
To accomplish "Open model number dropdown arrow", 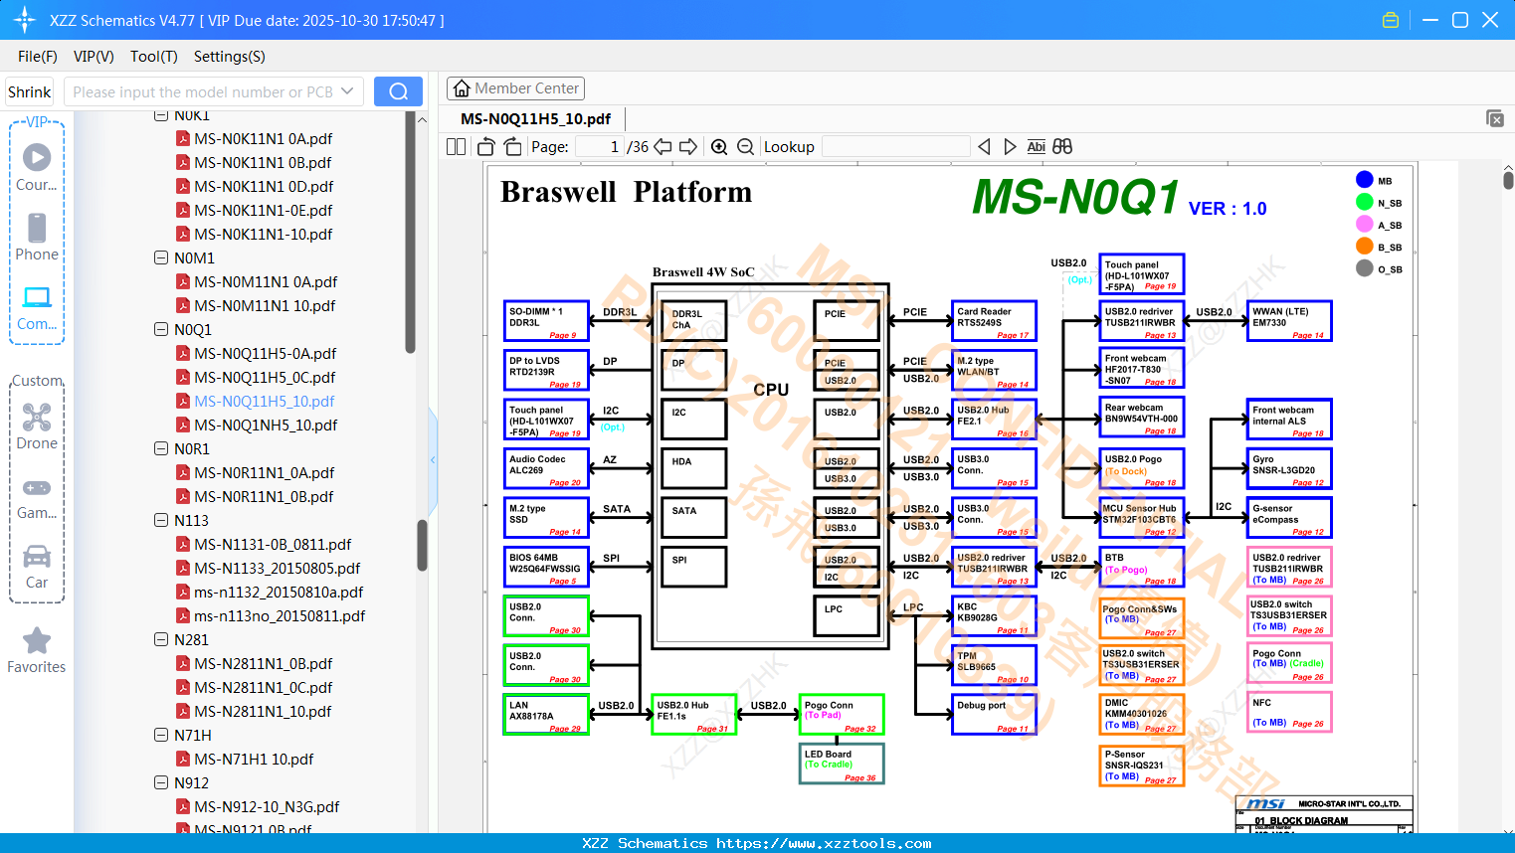I will (x=347, y=91).
